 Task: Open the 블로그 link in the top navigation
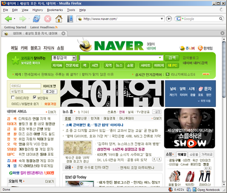click(x=36, y=48)
